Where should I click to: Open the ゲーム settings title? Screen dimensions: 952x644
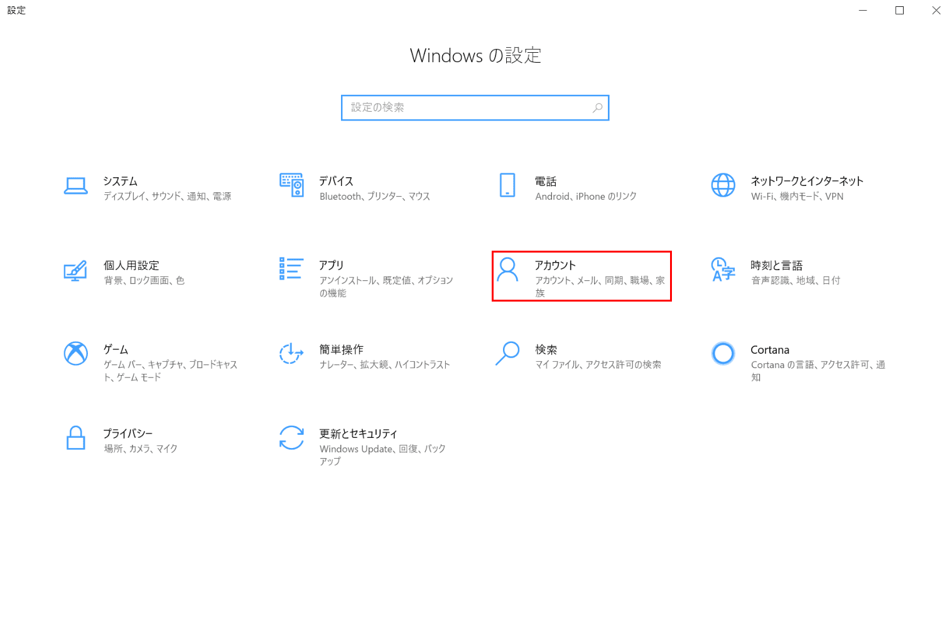click(116, 349)
